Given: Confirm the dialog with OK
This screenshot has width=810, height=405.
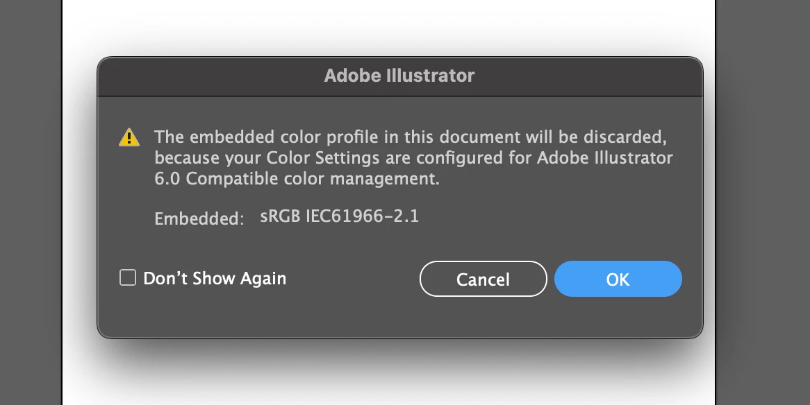Looking at the screenshot, I should [x=618, y=279].
